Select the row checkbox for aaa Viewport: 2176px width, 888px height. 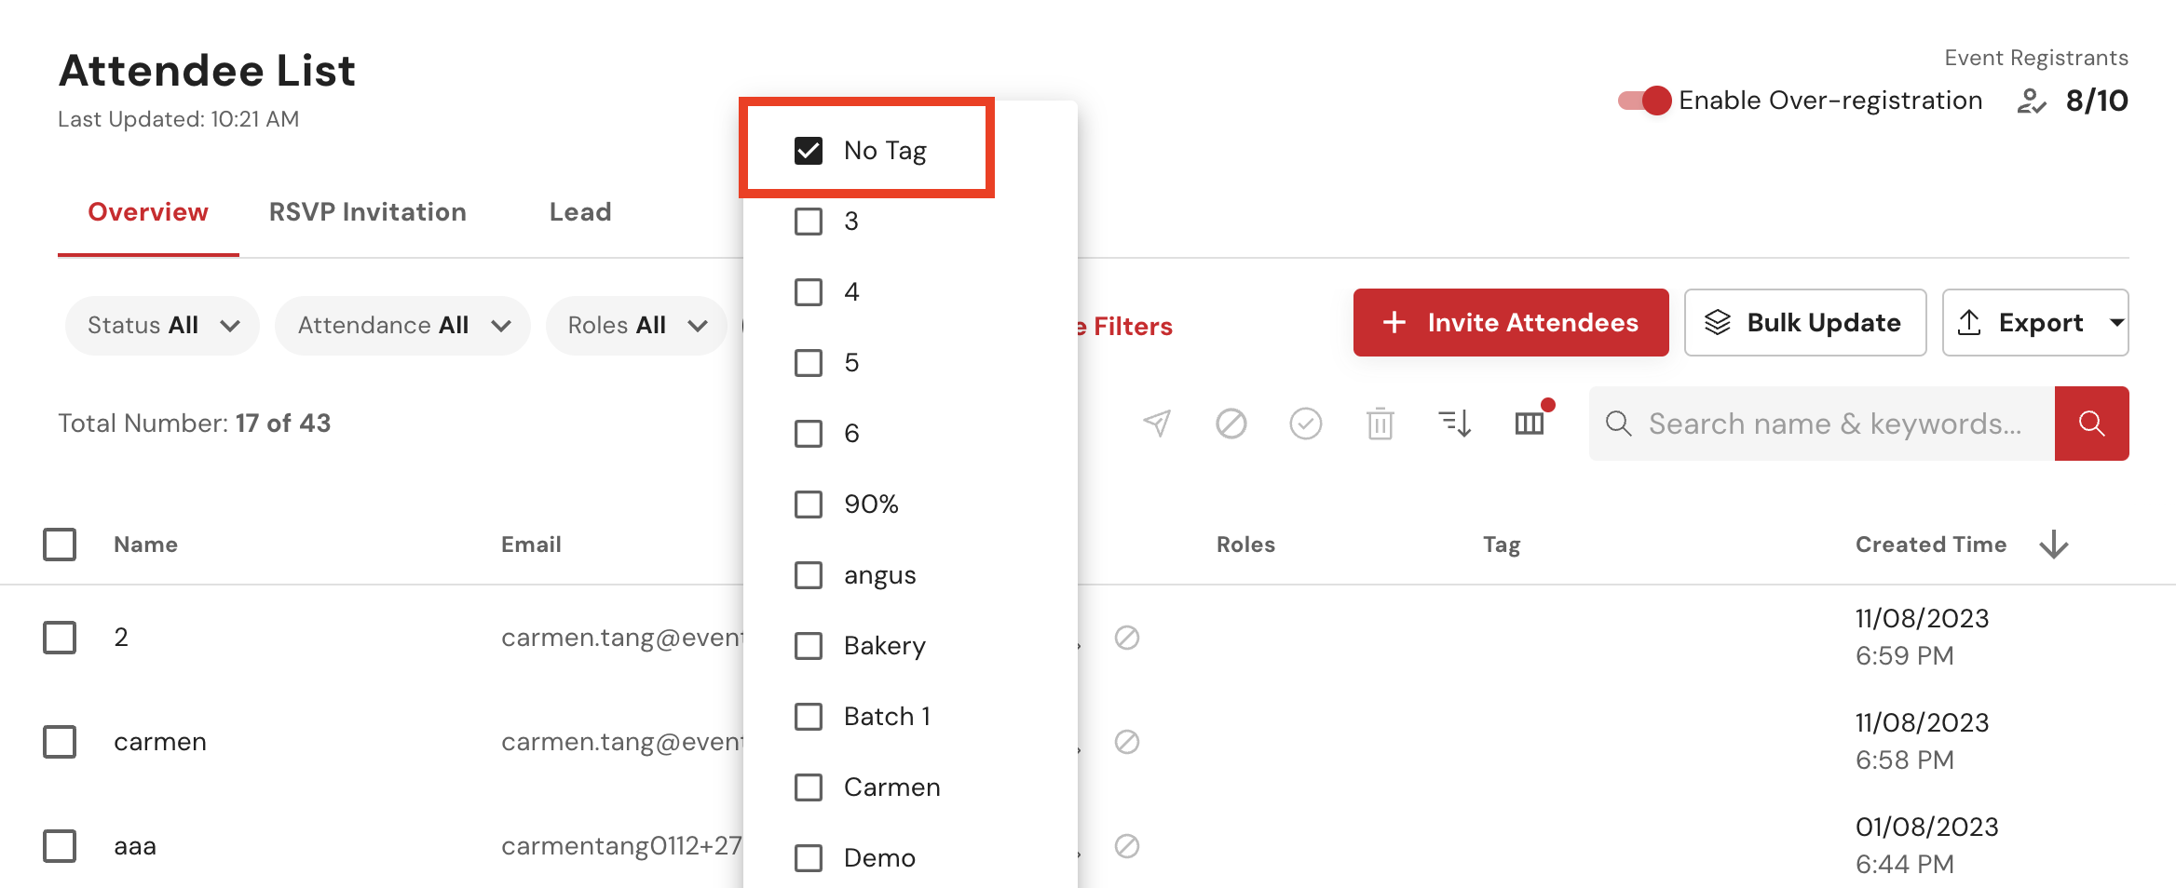60,846
